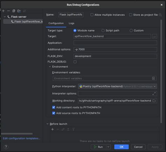
Task: Enable Allow multiple instances
Action: click(92, 15)
